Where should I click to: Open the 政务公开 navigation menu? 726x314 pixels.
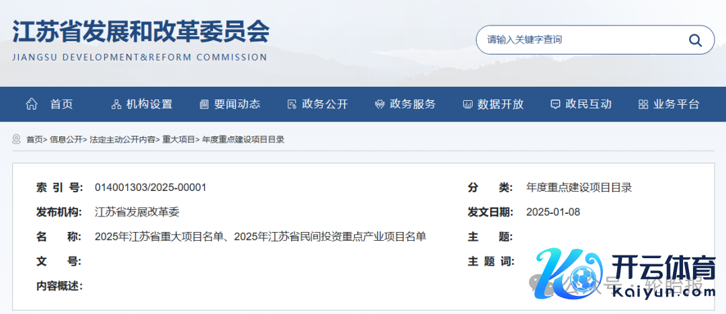(325, 104)
